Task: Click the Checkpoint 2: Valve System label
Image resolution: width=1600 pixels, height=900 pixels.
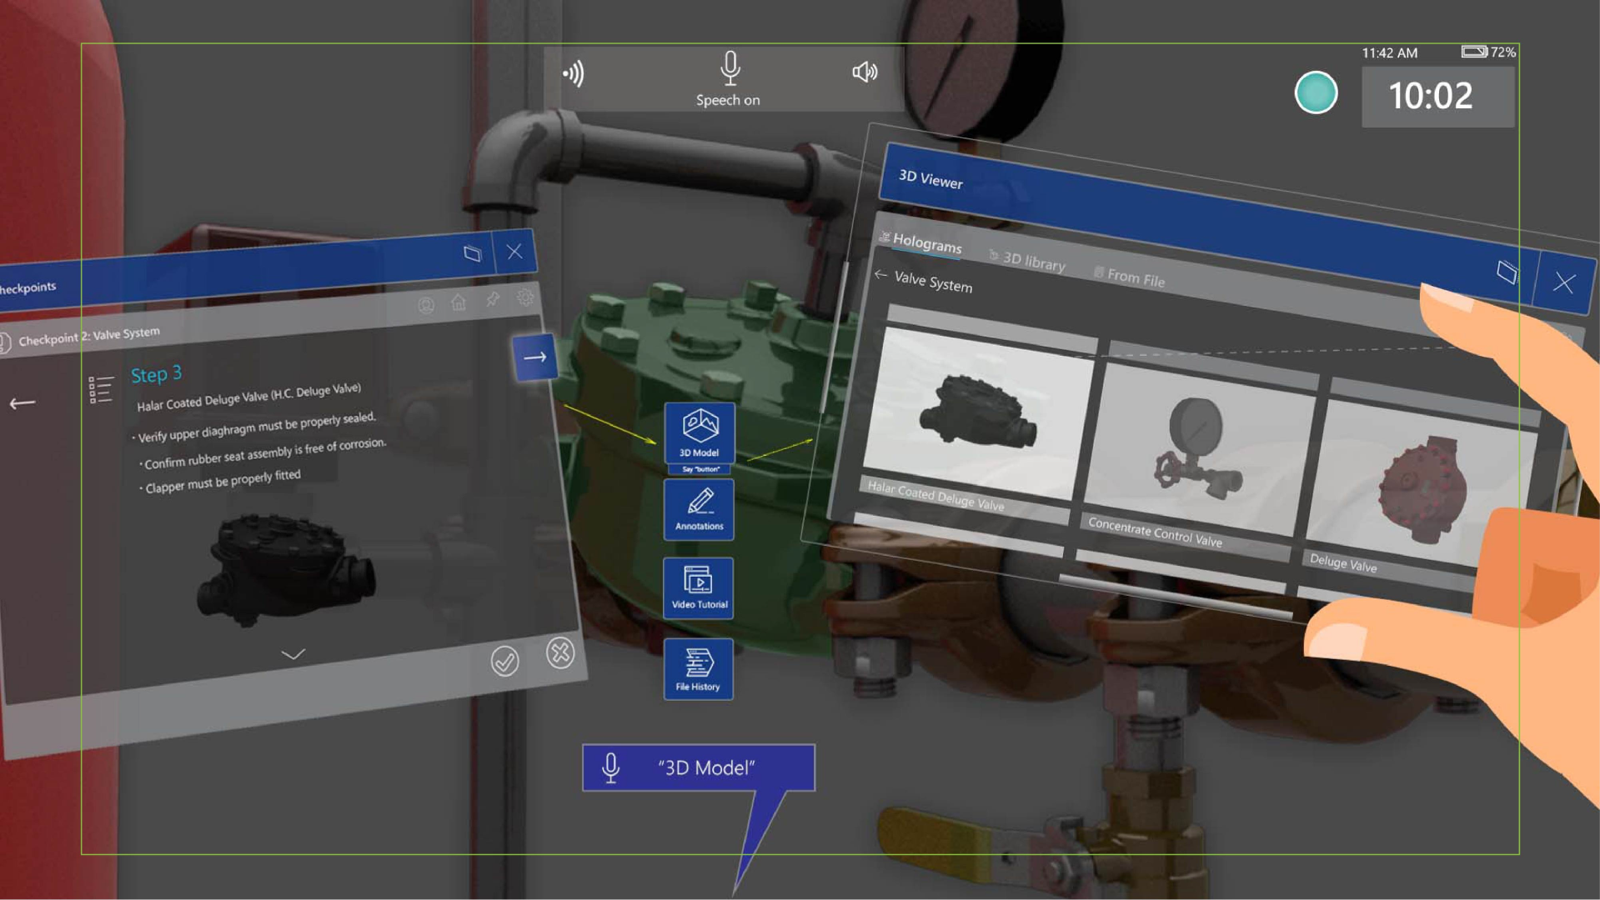Action: [x=89, y=336]
